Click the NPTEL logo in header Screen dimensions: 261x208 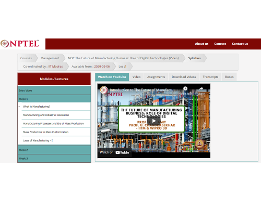20,44
